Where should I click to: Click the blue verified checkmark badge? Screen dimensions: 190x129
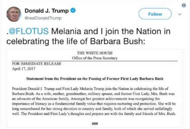click(73, 10)
